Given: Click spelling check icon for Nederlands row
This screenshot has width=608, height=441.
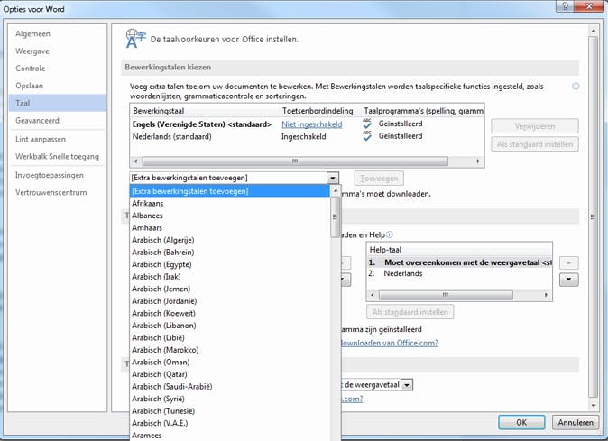Looking at the screenshot, I should tap(367, 136).
